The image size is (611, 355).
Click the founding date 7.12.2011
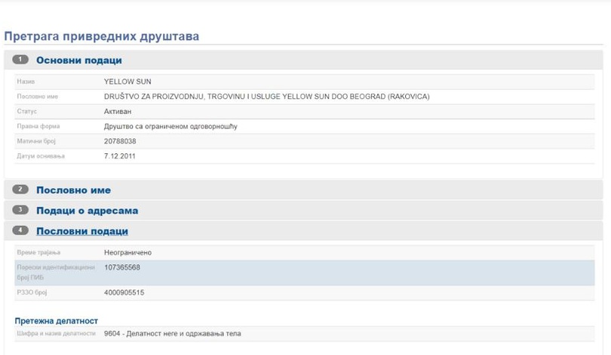[119, 156]
